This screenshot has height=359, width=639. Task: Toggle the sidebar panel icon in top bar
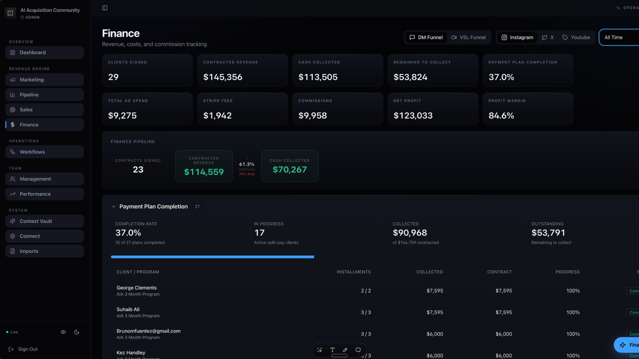tap(105, 8)
